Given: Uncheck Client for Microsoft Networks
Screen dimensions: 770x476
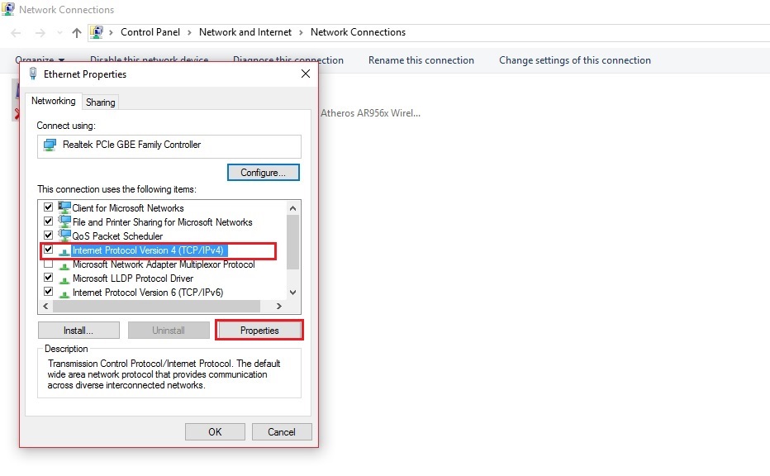Looking at the screenshot, I should pyautogui.click(x=48, y=207).
